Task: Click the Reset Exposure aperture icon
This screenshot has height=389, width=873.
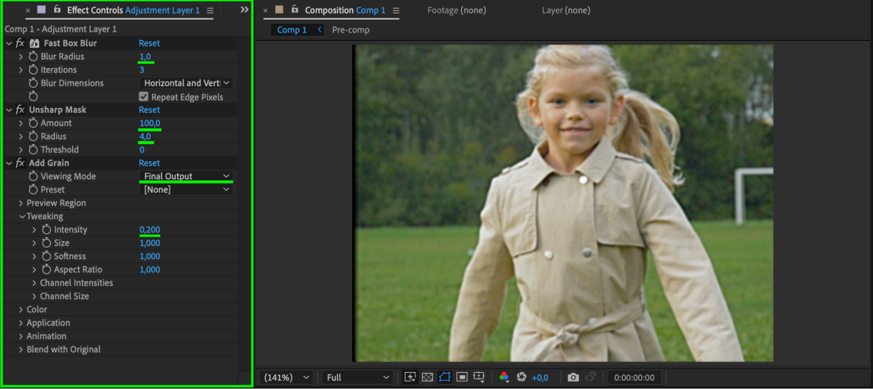Action: (521, 377)
